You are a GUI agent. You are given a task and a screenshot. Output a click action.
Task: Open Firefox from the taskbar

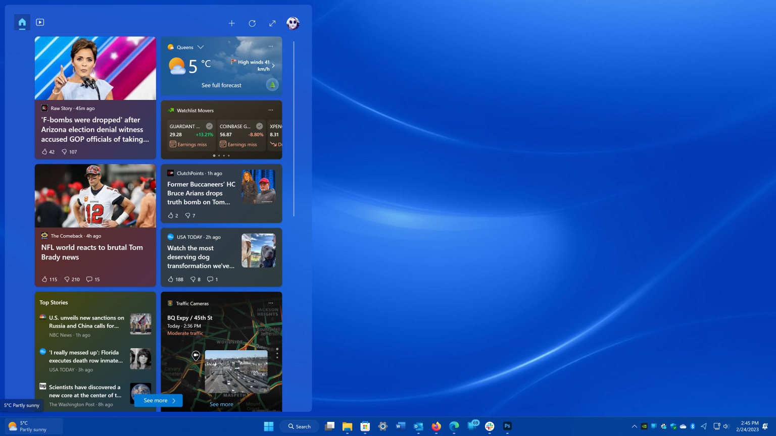point(436,426)
